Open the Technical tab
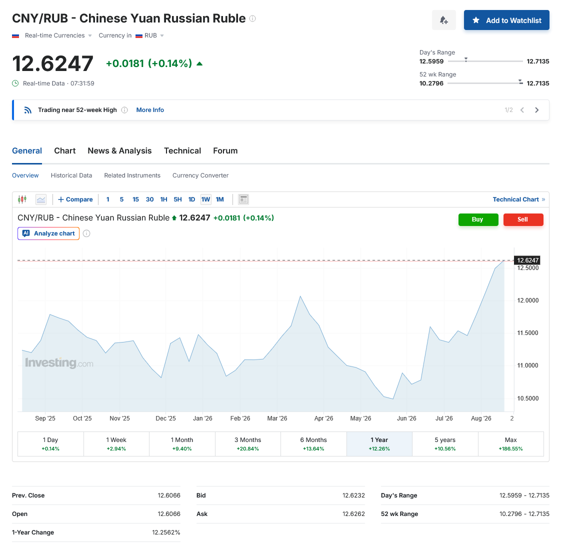This screenshot has width=561, height=545. coord(182,150)
